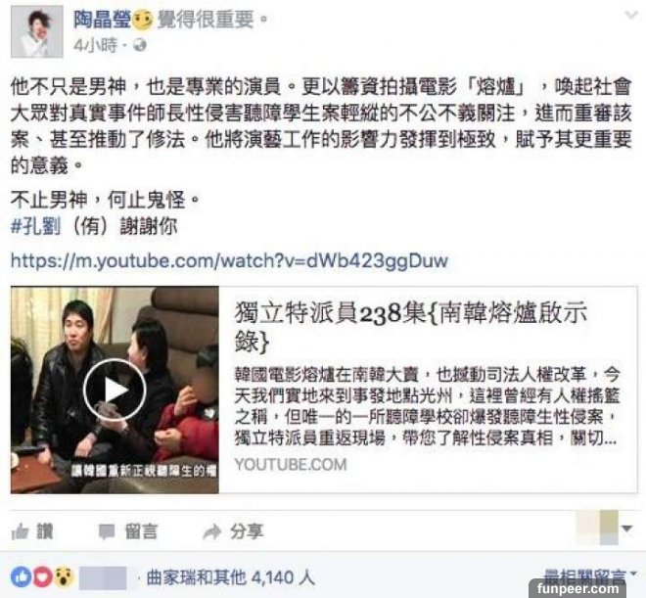Click the YOUTUBE.COM source label
The image size is (646, 598).
[x=291, y=465]
